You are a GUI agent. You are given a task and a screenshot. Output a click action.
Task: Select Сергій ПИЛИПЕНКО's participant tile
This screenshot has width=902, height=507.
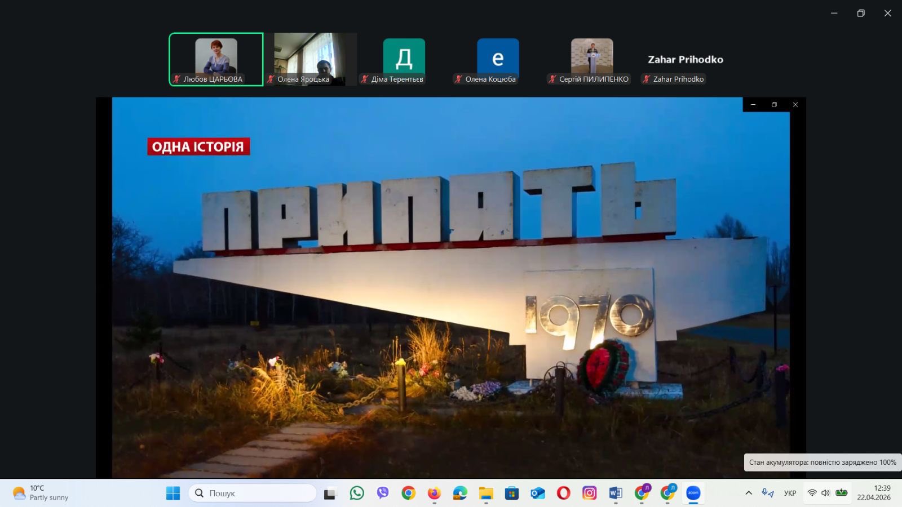[x=591, y=59]
